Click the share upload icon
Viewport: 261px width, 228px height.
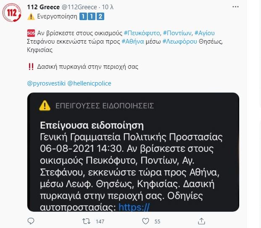tap(202, 220)
